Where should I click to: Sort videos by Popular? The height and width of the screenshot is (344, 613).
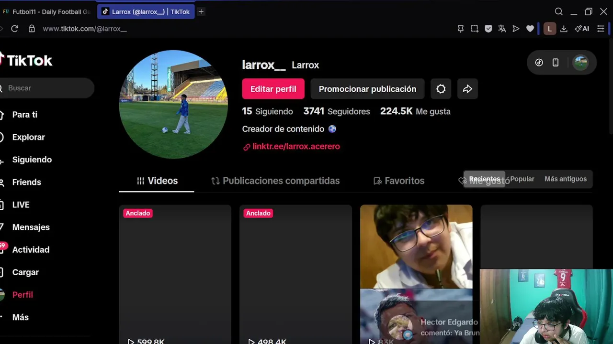click(522, 179)
